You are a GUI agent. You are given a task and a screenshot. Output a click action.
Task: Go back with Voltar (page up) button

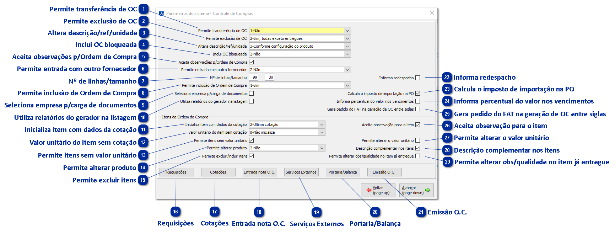[x=378, y=190]
